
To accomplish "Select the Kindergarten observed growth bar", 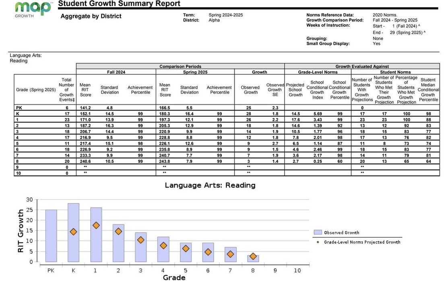I will pyautogui.click(x=73, y=232).
